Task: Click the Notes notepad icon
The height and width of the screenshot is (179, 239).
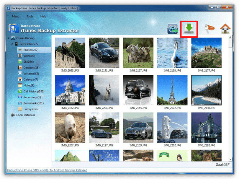Action: coord(20,85)
